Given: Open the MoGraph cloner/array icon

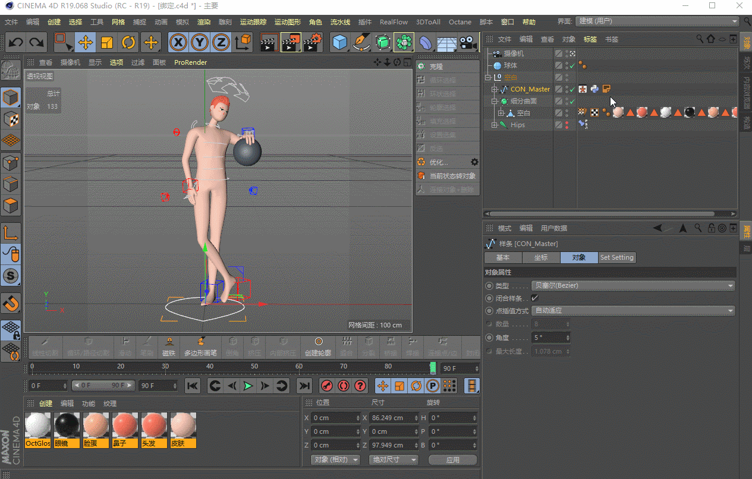Looking at the screenshot, I should [x=404, y=42].
